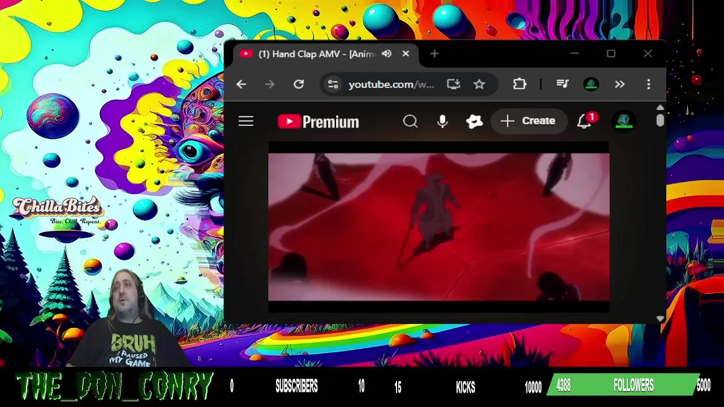724x407 pixels.
Task: Click the page vertical scrollbar thumb
Action: (x=660, y=120)
